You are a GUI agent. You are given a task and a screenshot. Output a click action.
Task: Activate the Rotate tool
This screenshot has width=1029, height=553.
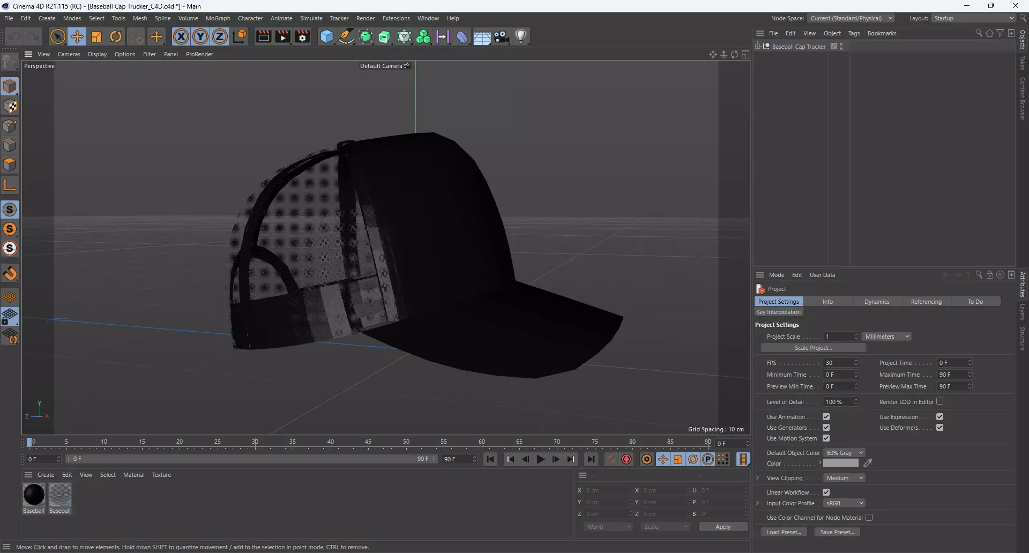tap(116, 36)
